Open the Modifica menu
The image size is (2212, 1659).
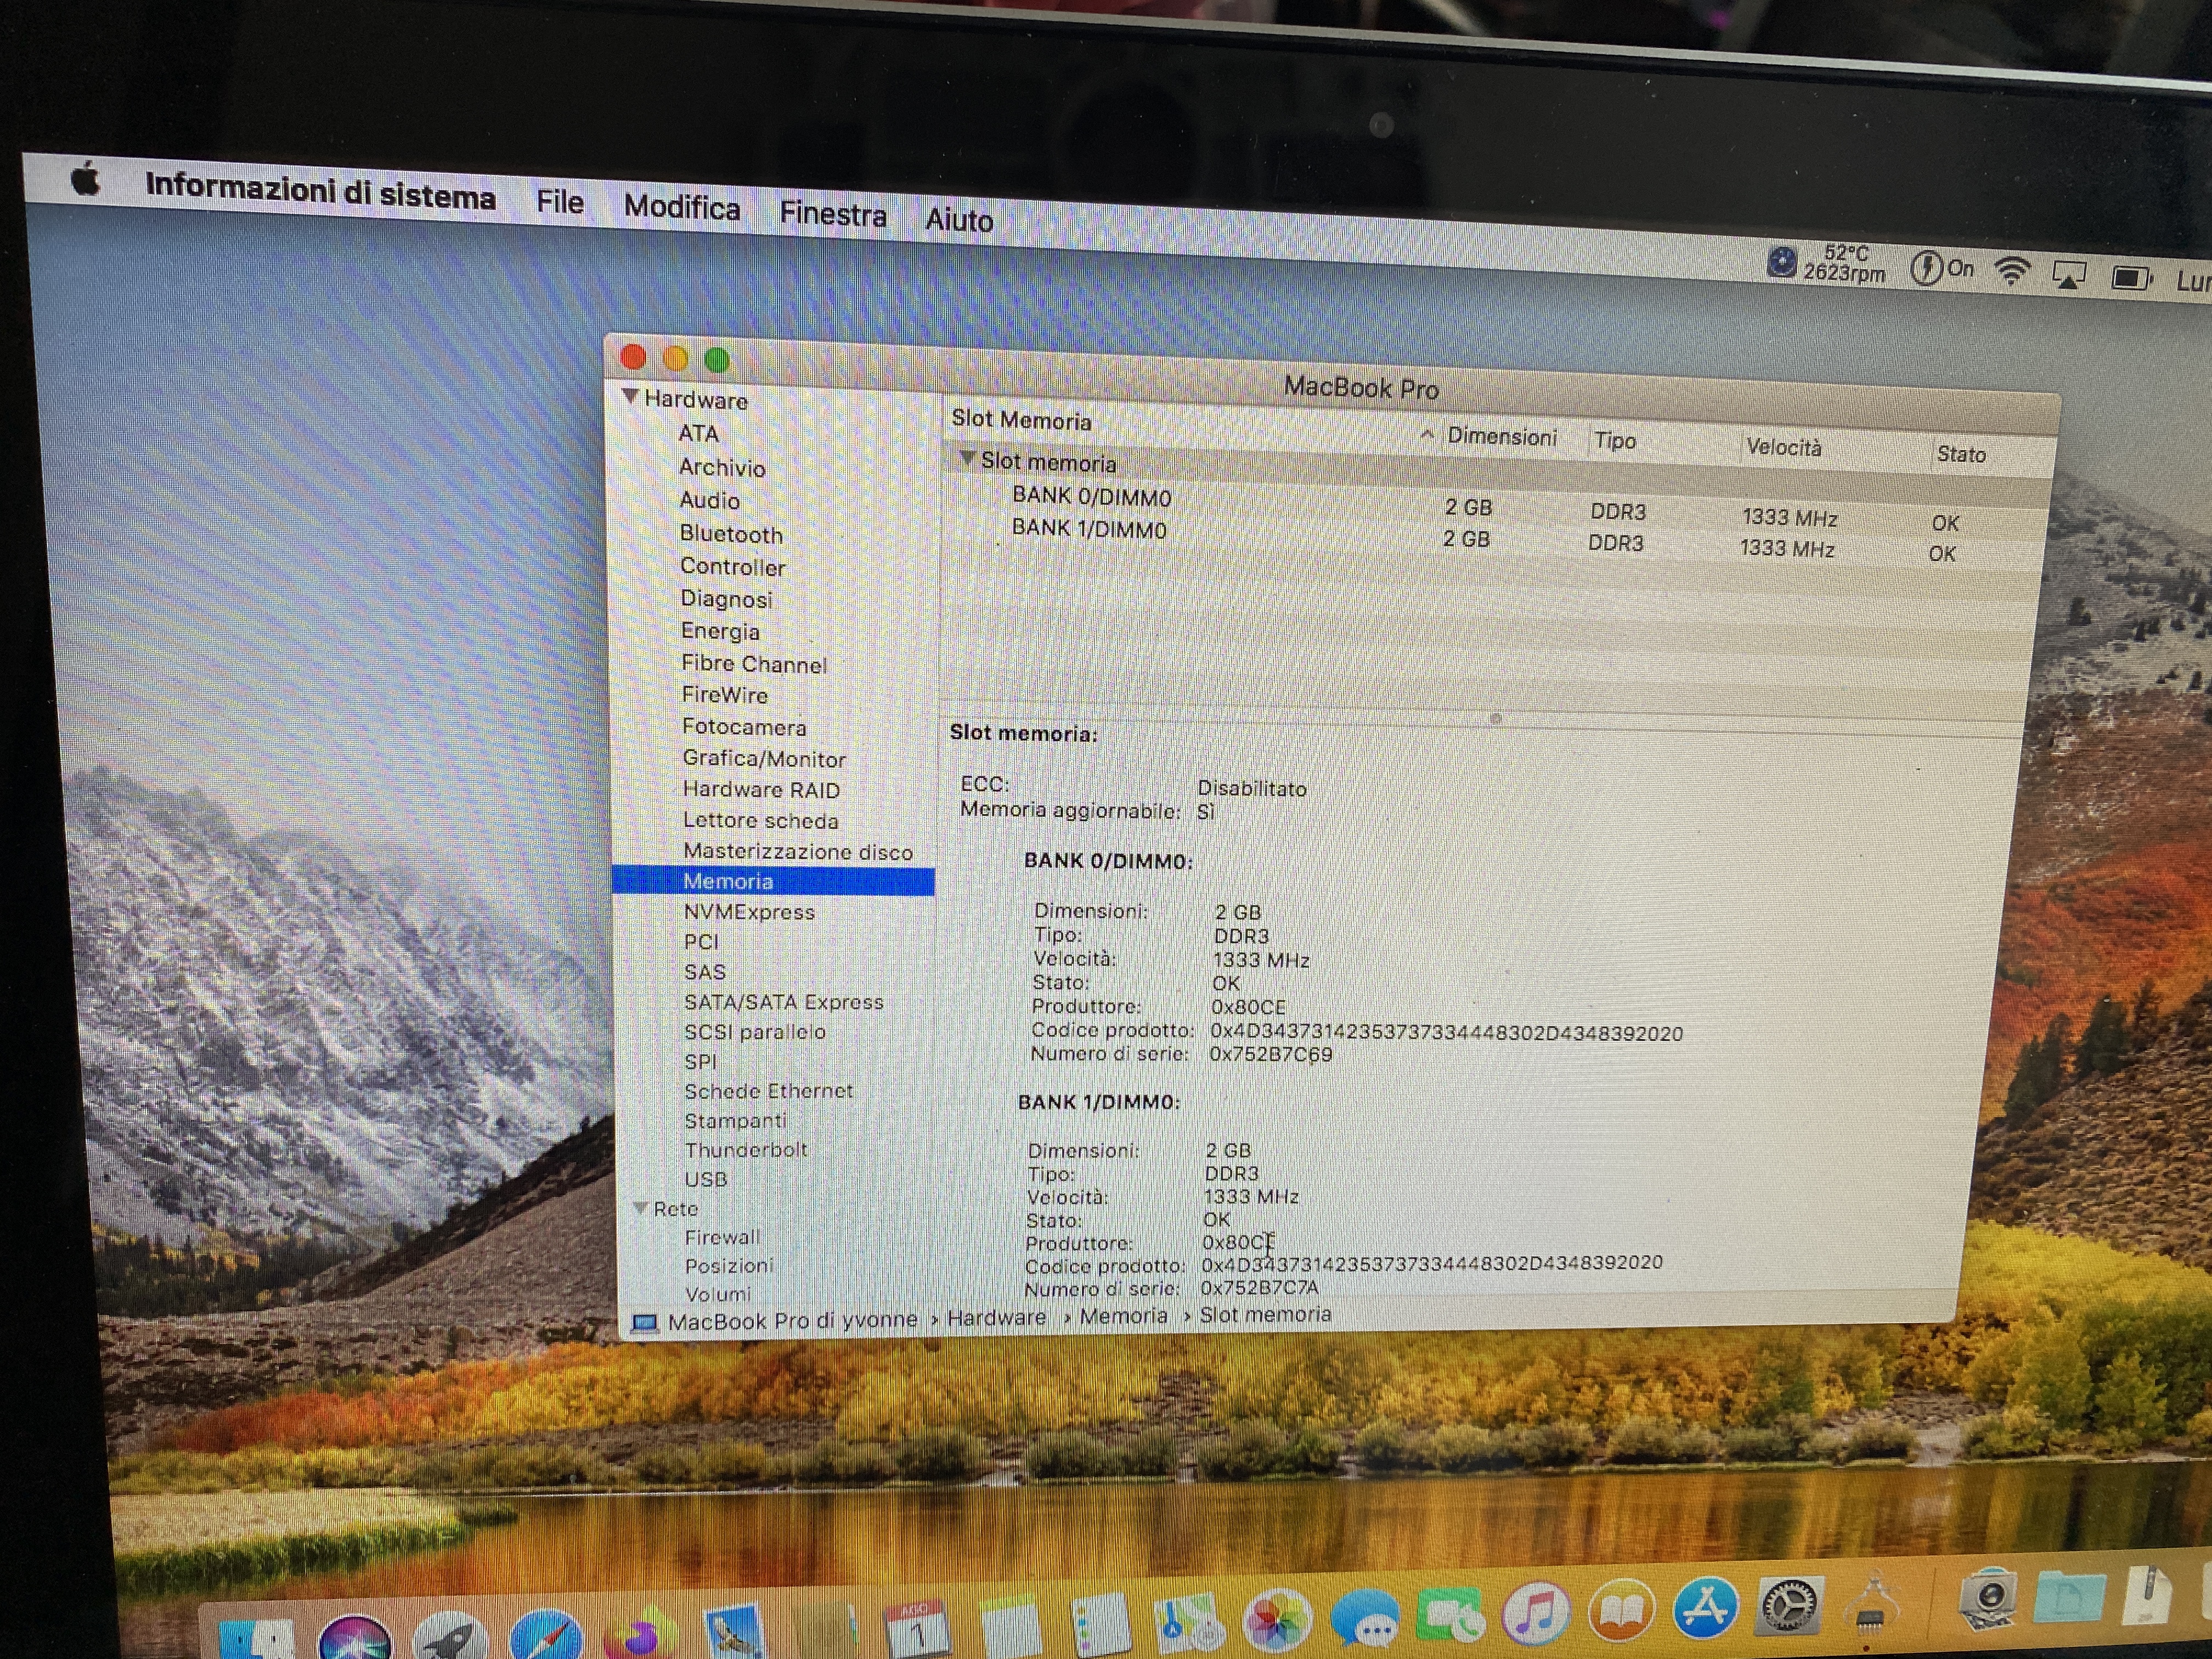pos(681,207)
